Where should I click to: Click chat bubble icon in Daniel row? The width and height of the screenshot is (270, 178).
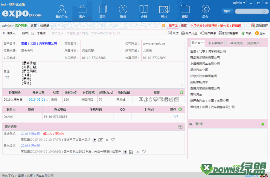(x=176, y=116)
